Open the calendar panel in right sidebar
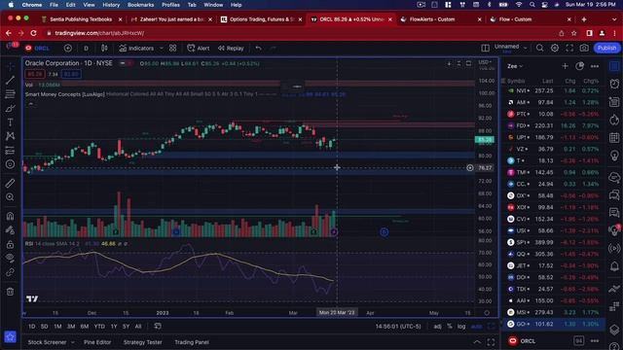This screenshot has width=623, height=350. coord(614,138)
